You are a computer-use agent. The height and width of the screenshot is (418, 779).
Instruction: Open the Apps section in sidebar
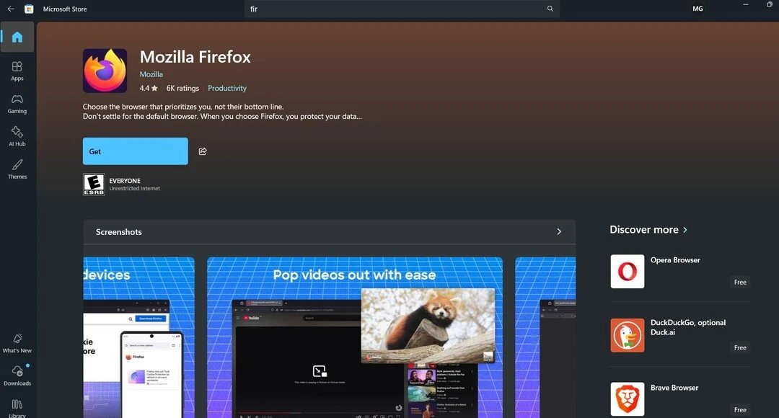coord(17,71)
